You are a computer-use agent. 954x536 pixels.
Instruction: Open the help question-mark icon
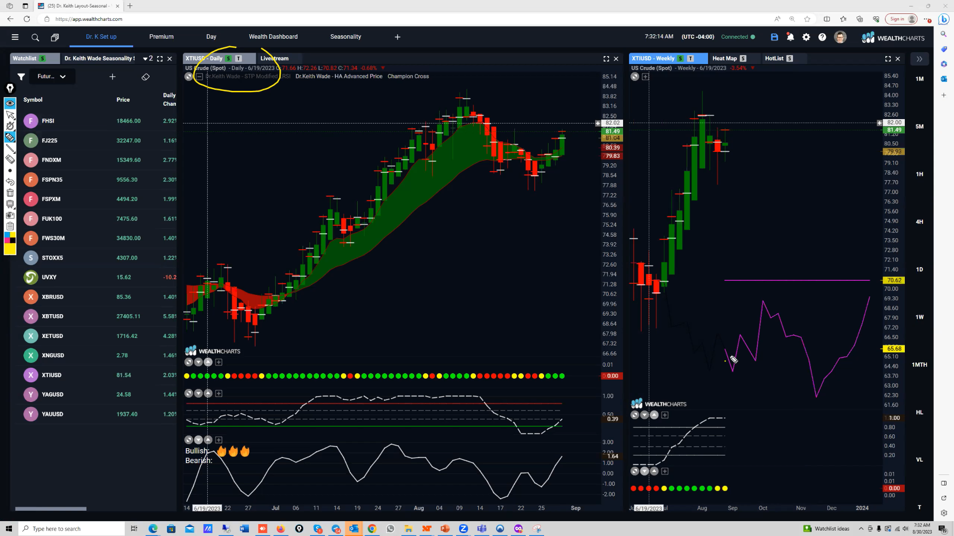(x=822, y=37)
